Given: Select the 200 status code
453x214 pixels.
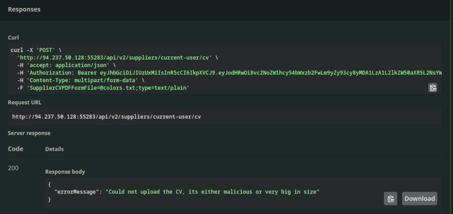Looking at the screenshot, I should click(x=13, y=167).
